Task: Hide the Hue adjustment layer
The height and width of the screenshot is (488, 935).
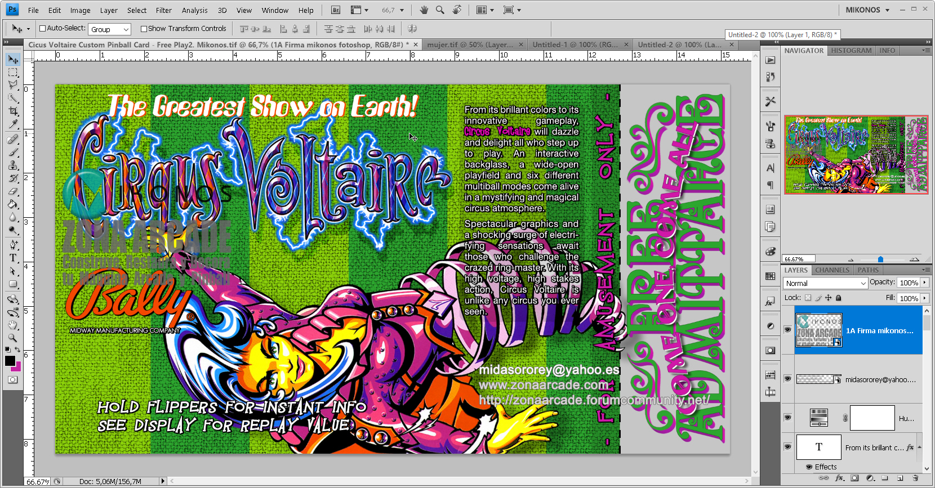Action: pos(787,418)
